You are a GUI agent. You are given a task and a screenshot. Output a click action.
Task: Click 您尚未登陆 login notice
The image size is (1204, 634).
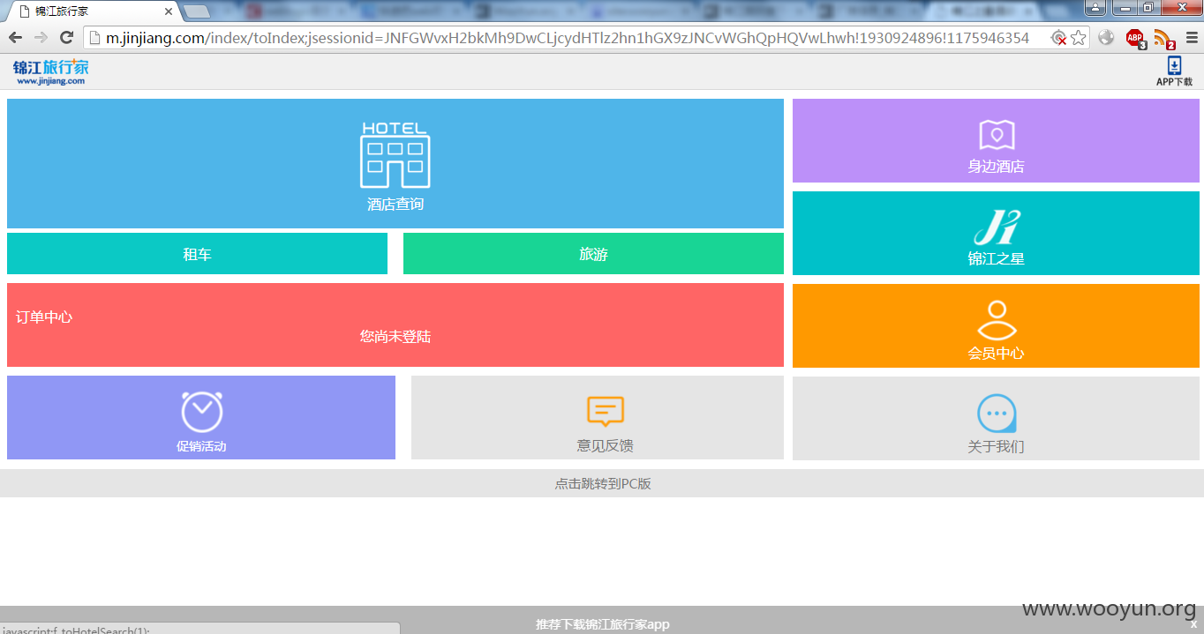click(x=395, y=336)
